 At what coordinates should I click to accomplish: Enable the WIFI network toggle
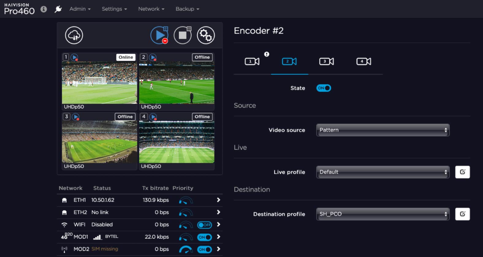pyautogui.click(x=204, y=225)
